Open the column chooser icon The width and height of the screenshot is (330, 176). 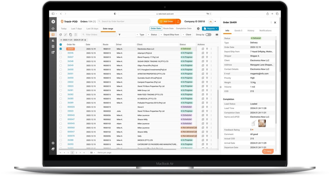[x=217, y=35]
